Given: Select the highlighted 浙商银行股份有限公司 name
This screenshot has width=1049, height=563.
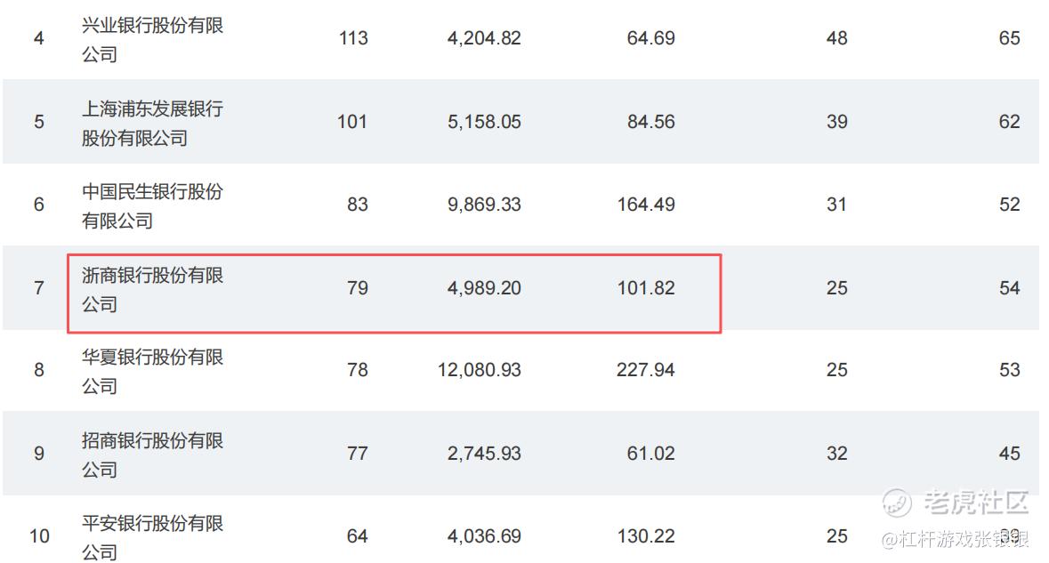Looking at the screenshot, I should (x=152, y=290).
